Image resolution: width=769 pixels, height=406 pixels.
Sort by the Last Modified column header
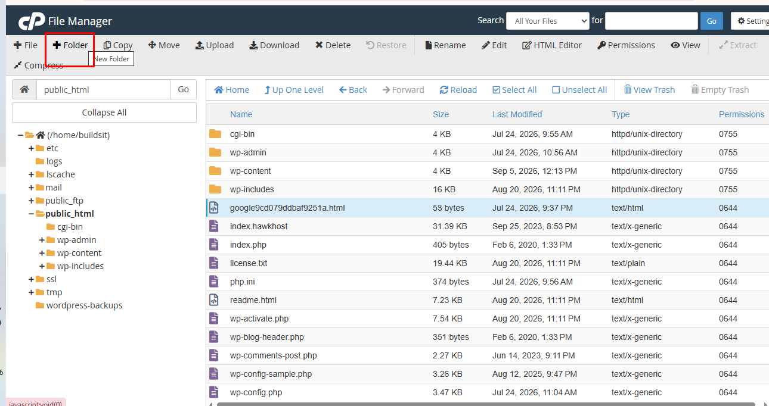[x=517, y=114]
